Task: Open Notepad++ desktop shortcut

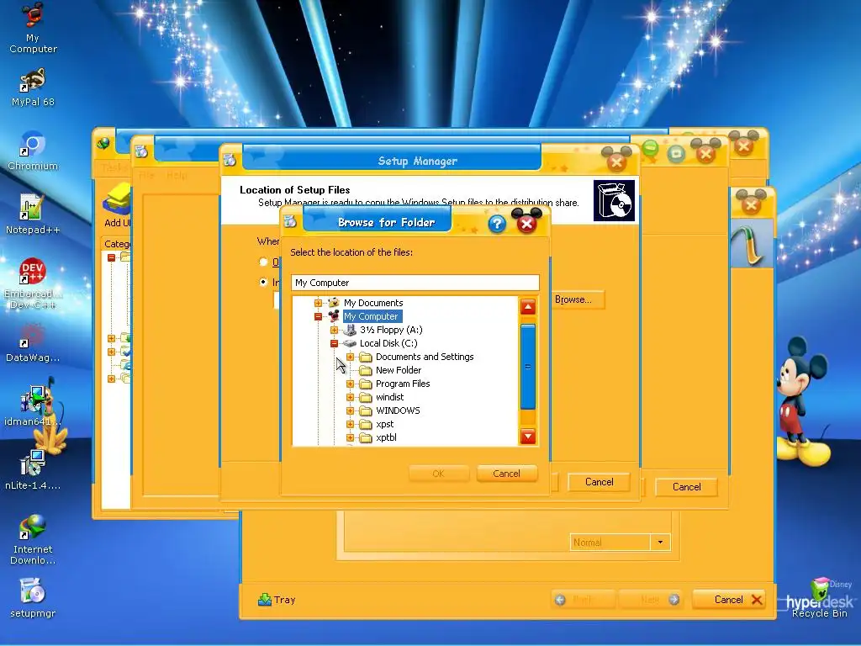Action: (x=33, y=214)
